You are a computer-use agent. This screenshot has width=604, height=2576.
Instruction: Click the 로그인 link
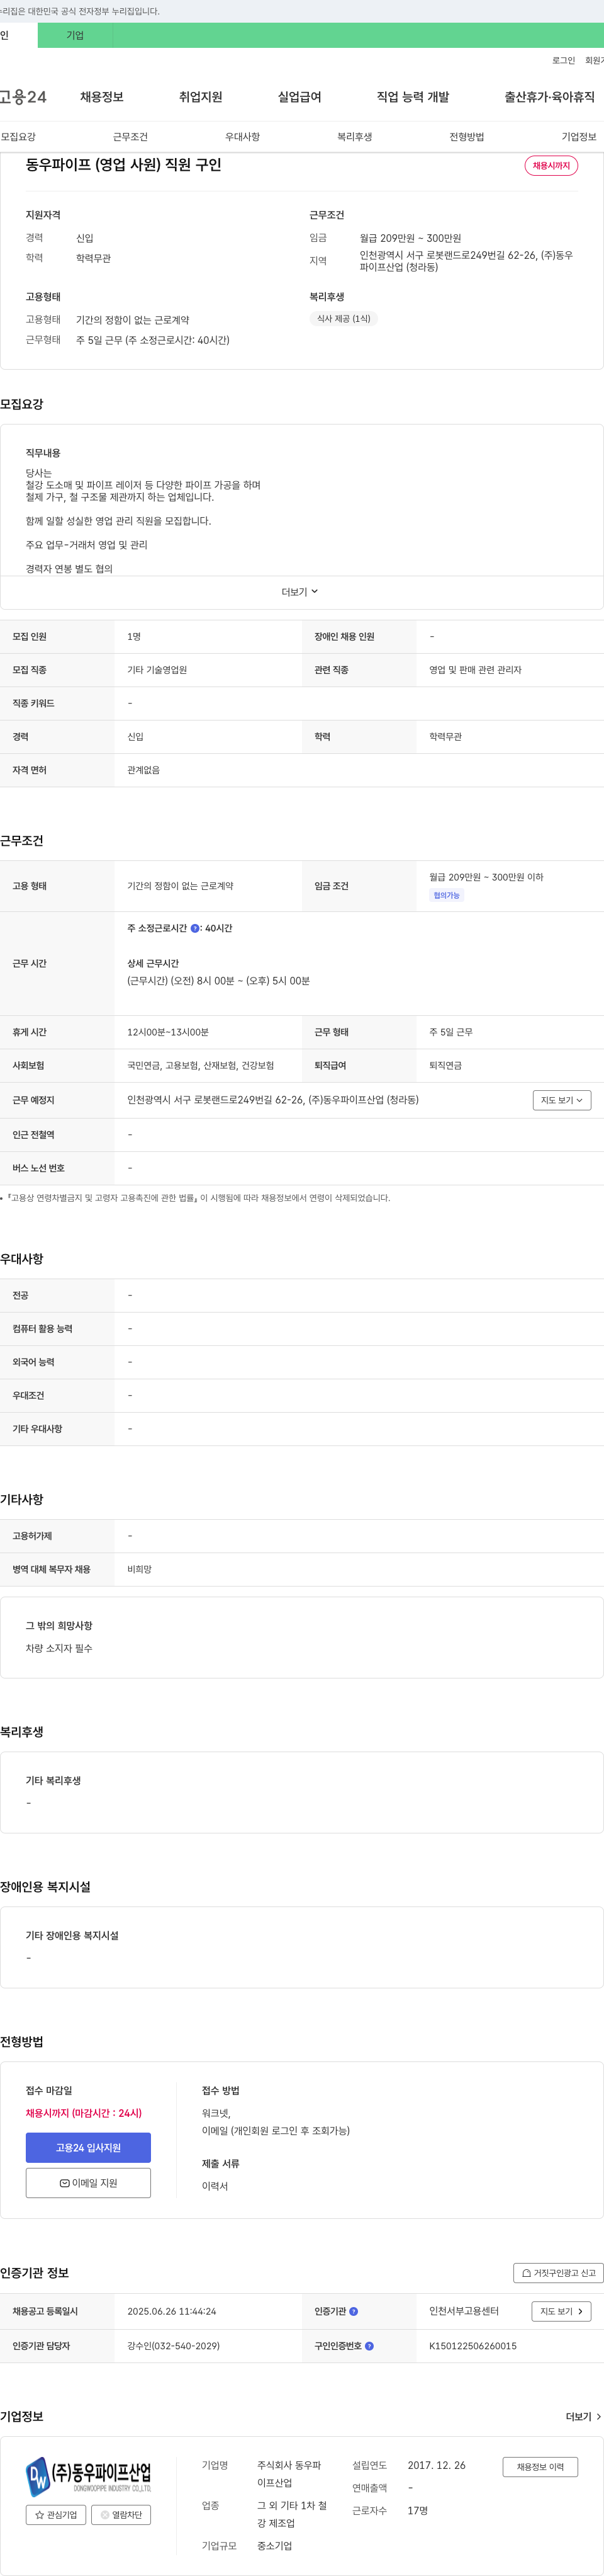(x=563, y=61)
